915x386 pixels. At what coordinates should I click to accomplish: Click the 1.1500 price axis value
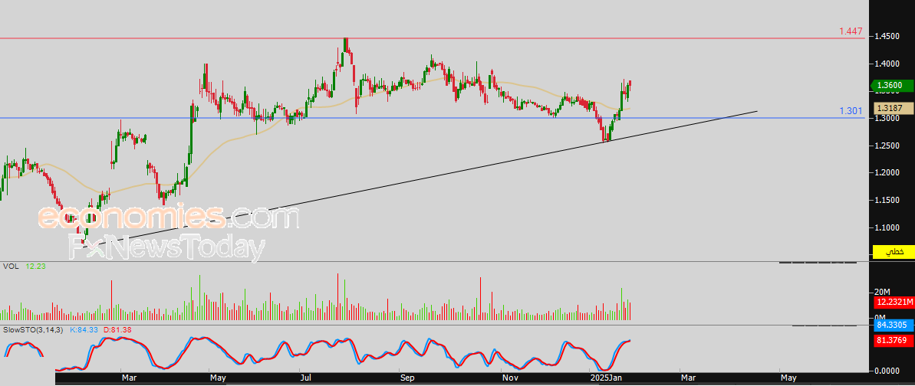885,201
